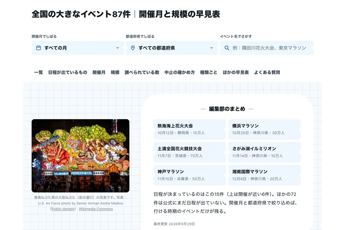Click the Wikimedia Commons link
345x230 pixels.
(96, 209)
